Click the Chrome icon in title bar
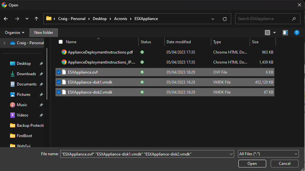The height and width of the screenshot is (171, 305). [4, 5]
